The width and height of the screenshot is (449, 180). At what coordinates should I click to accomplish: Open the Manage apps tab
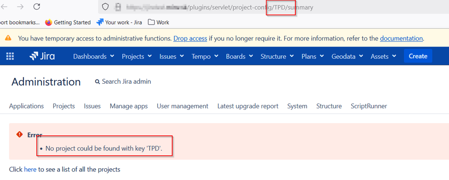click(x=129, y=106)
